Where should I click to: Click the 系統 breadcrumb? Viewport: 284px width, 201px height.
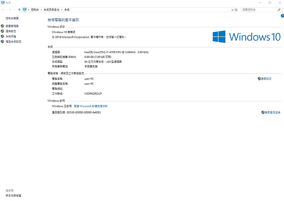(x=67, y=10)
